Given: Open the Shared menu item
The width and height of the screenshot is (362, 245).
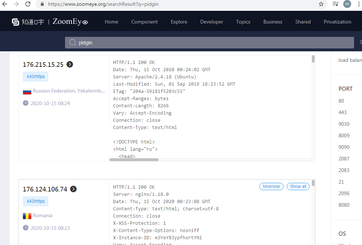Looking at the screenshot, I should (303, 22).
